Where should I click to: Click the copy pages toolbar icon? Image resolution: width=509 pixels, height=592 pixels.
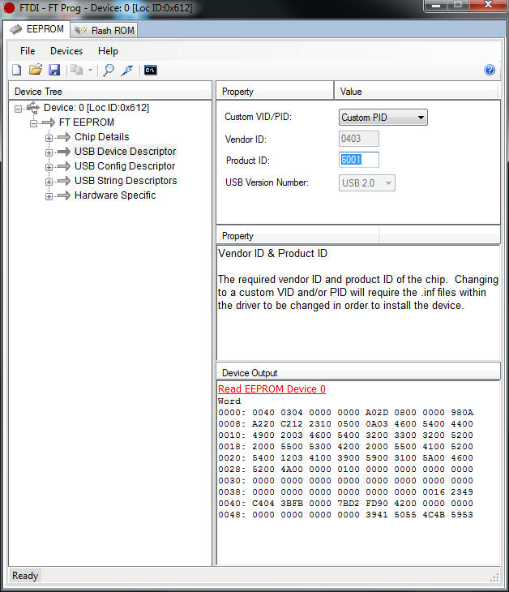coord(77,70)
